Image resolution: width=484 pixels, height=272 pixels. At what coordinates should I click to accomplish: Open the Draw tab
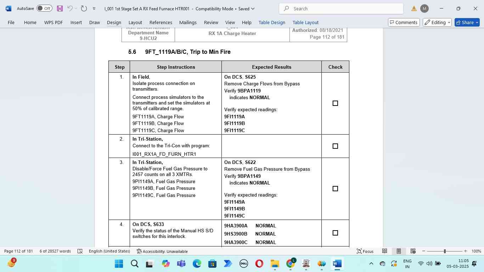[x=95, y=22]
